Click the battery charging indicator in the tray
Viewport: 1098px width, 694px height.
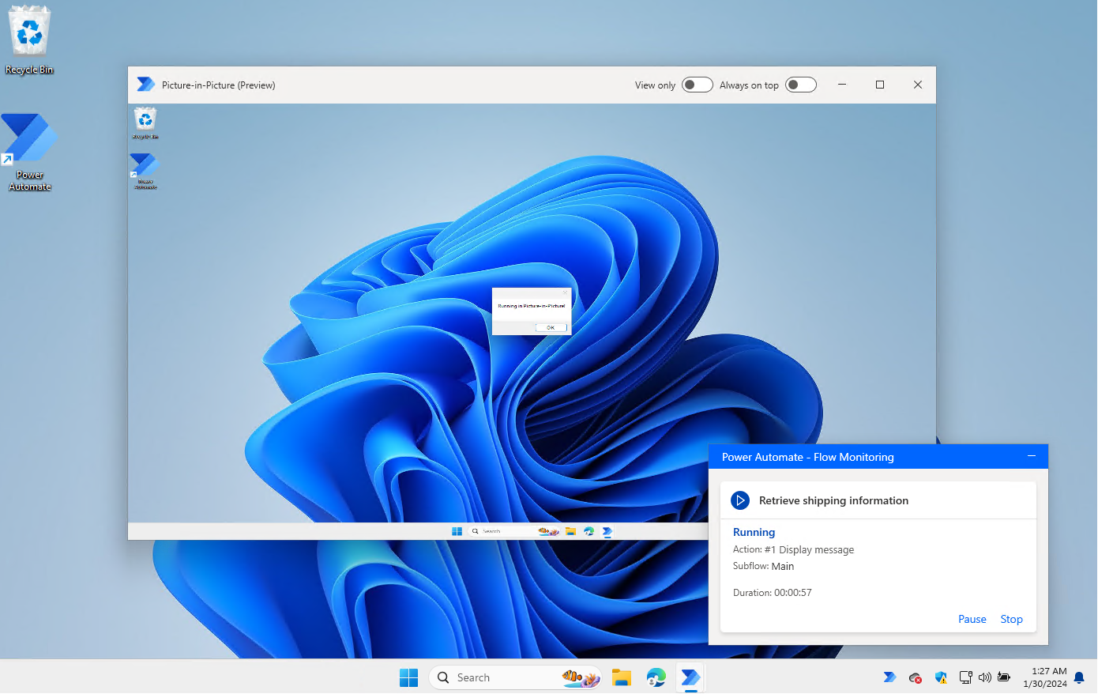[x=1004, y=677]
